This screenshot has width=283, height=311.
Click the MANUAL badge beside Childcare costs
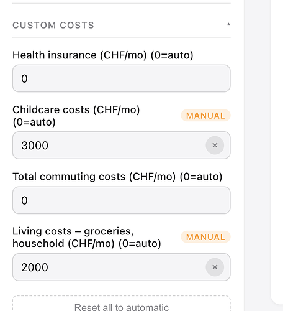205,116
